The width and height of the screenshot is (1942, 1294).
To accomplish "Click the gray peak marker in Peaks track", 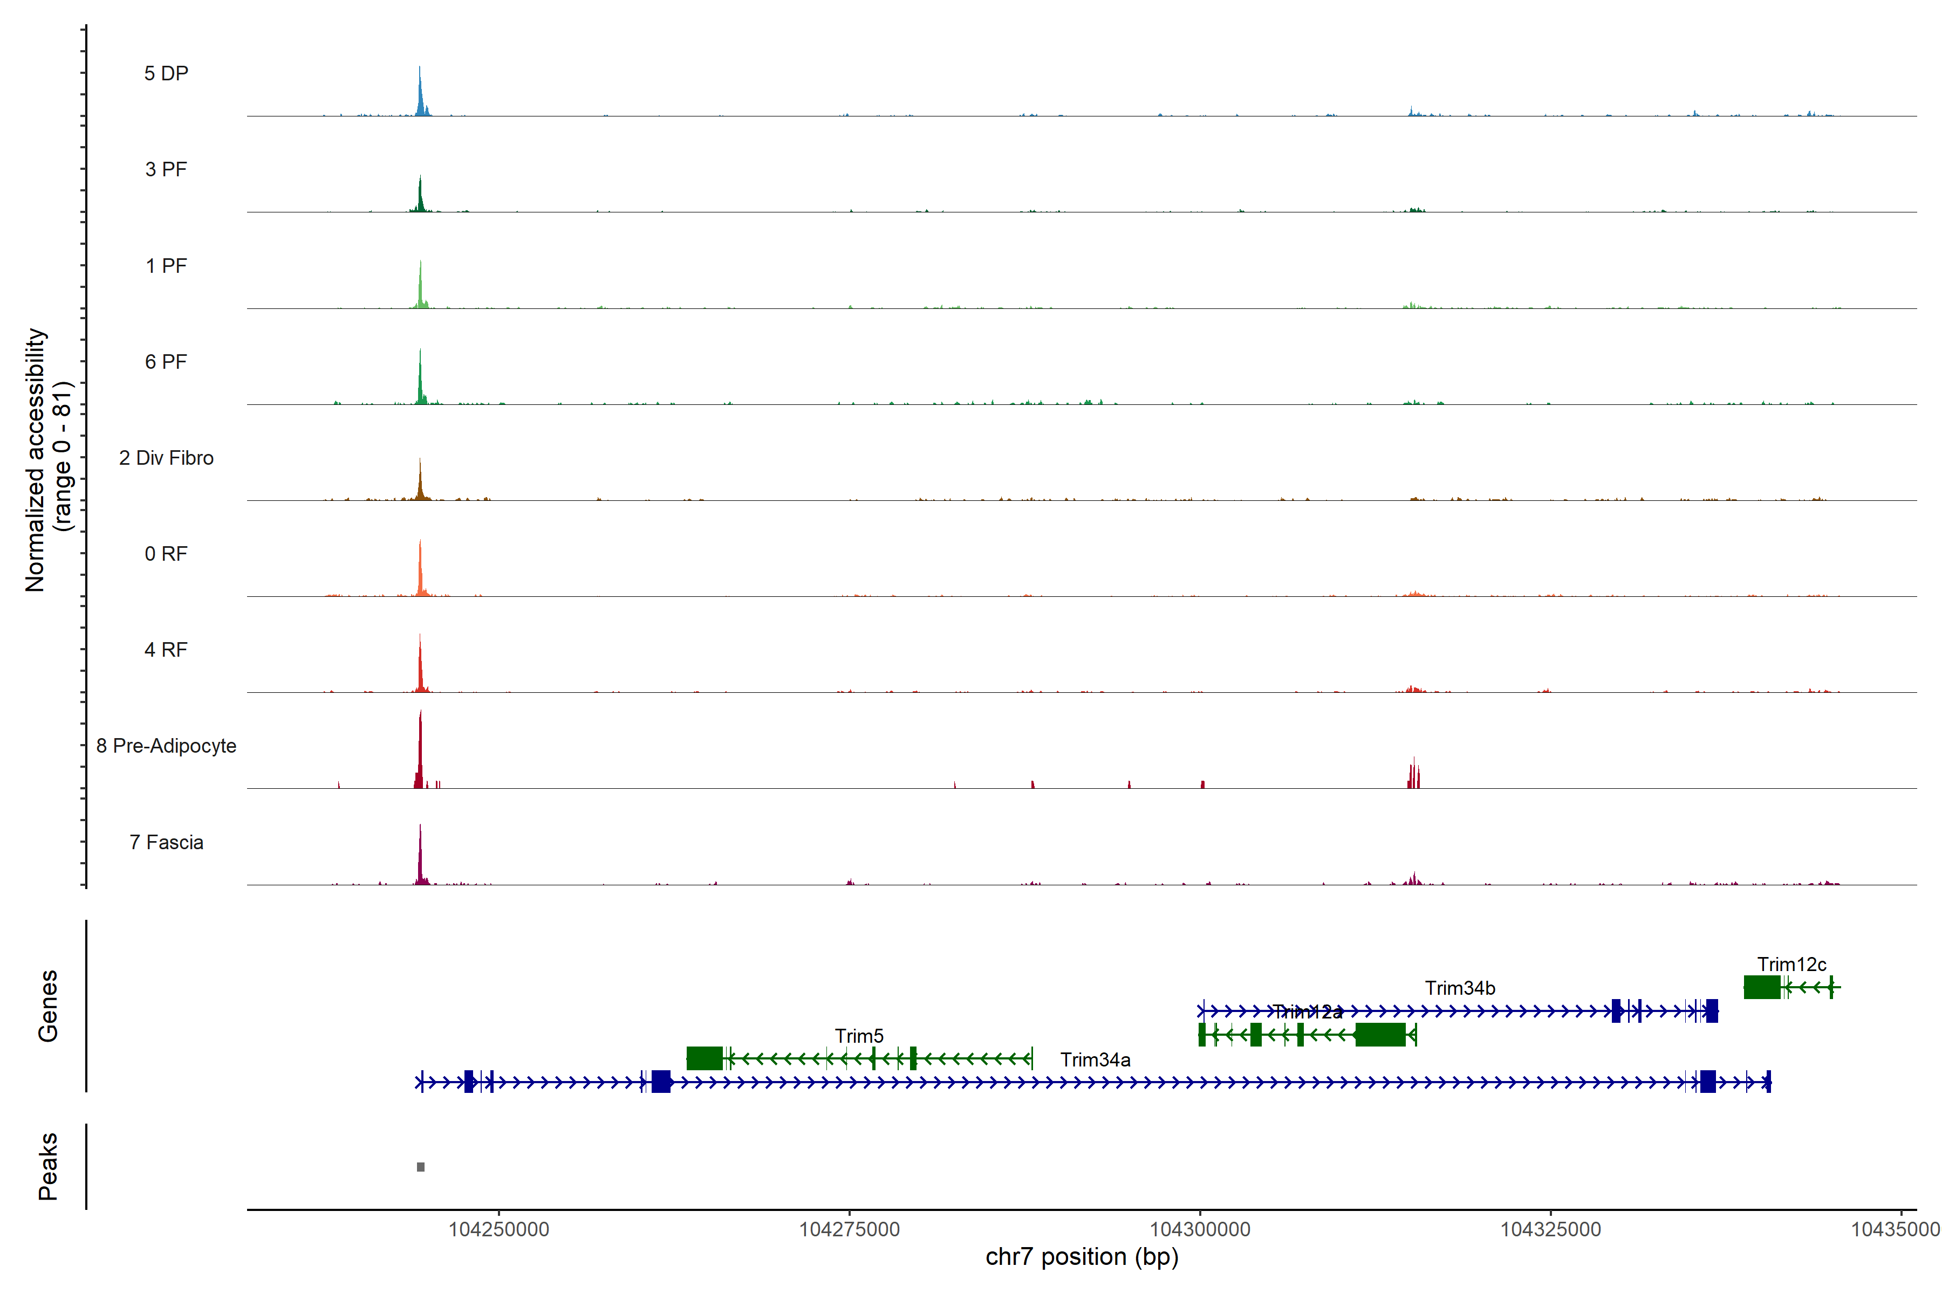I will tap(420, 1167).
